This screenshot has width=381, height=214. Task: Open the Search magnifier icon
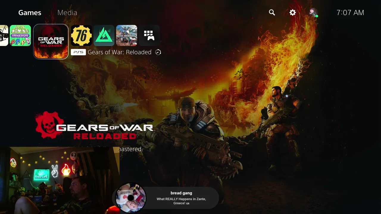click(272, 12)
